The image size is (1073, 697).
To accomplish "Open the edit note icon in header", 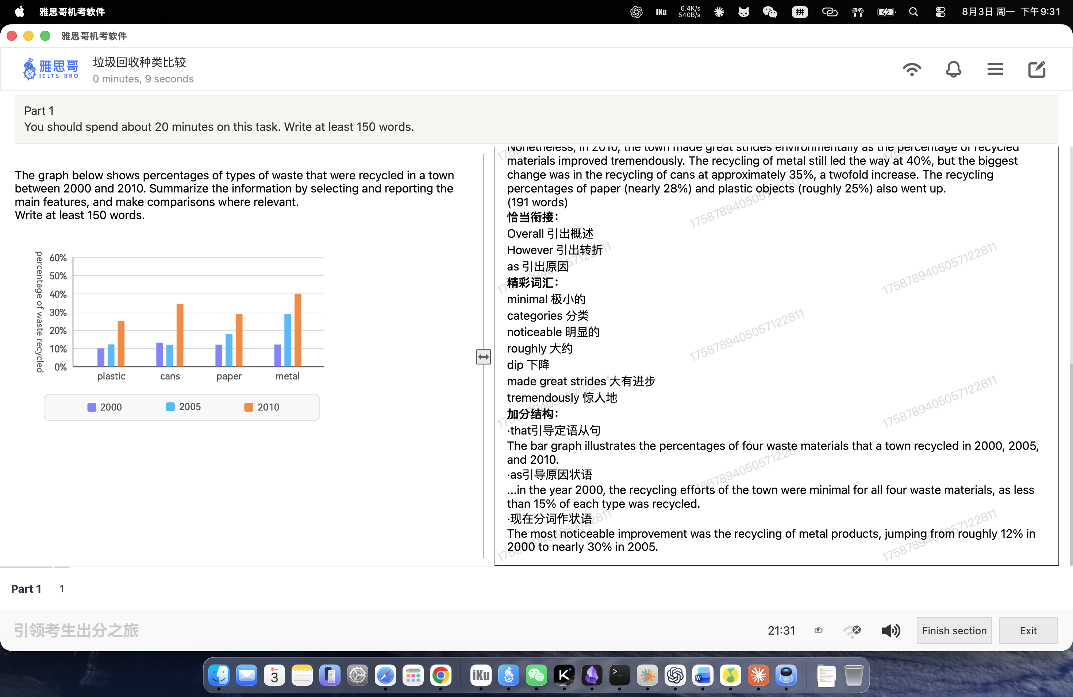I will pos(1037,69).
